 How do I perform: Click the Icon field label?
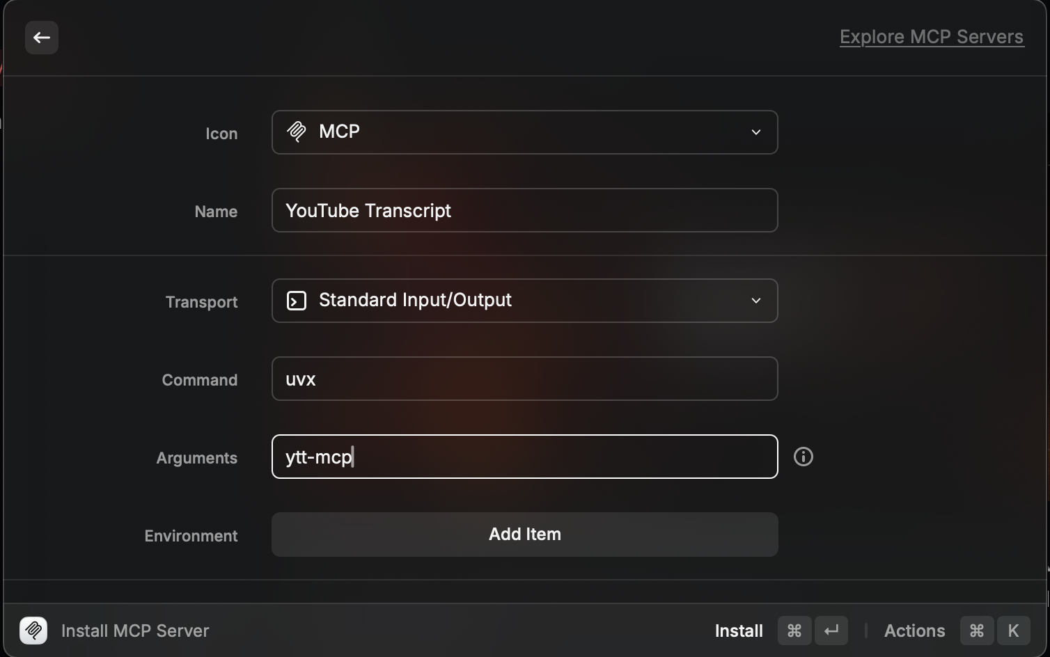point(221,134)
